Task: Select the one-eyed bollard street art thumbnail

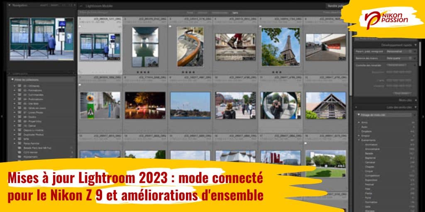Action: coord(100,106)
